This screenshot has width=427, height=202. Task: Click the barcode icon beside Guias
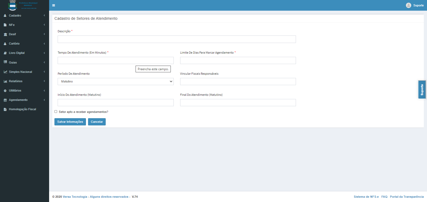coord(5,62)
